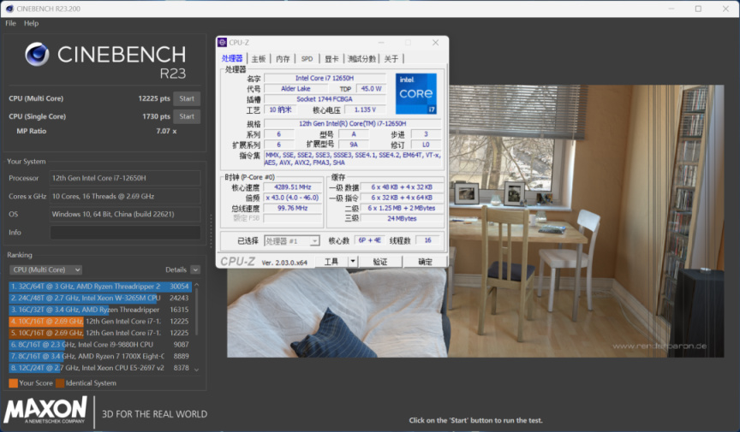Screen dimensions: 740x432
Task: Click the ranking list scroll-up arrow
Action: (197, 286)
